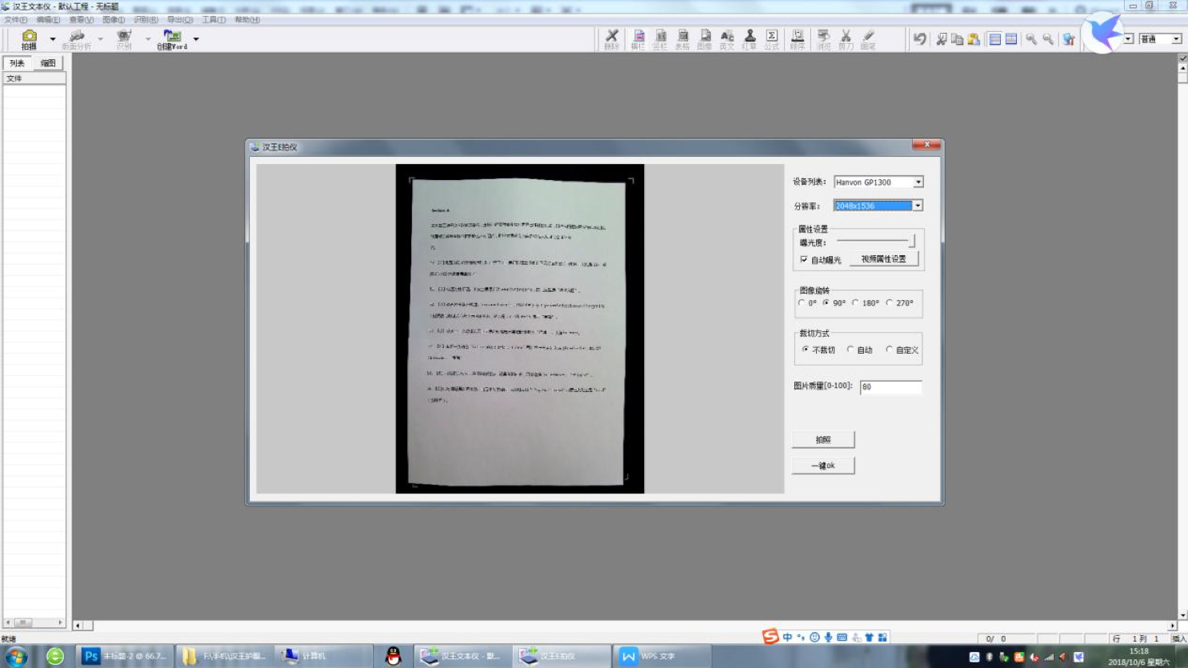The width and height of the screenshot is (1188, 668).
Task: Open dropdown arrow next to 创建Word
Action: pyautogui.click(x=196, y=38)
